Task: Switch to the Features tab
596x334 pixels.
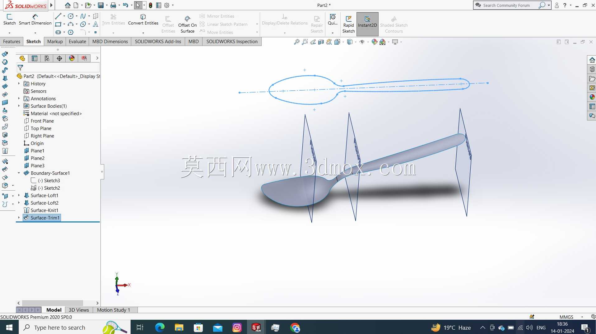Action: tap(12, 42)
